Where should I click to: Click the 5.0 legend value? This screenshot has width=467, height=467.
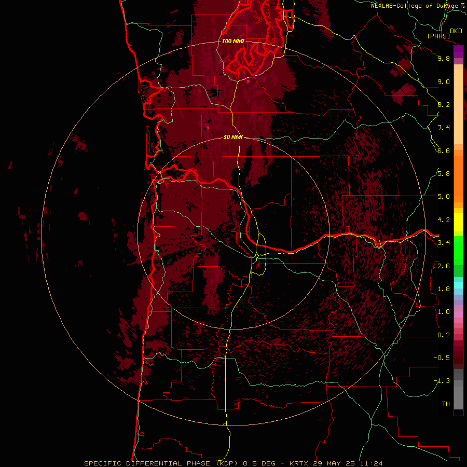pyautogui.click(x=444, y=197)
